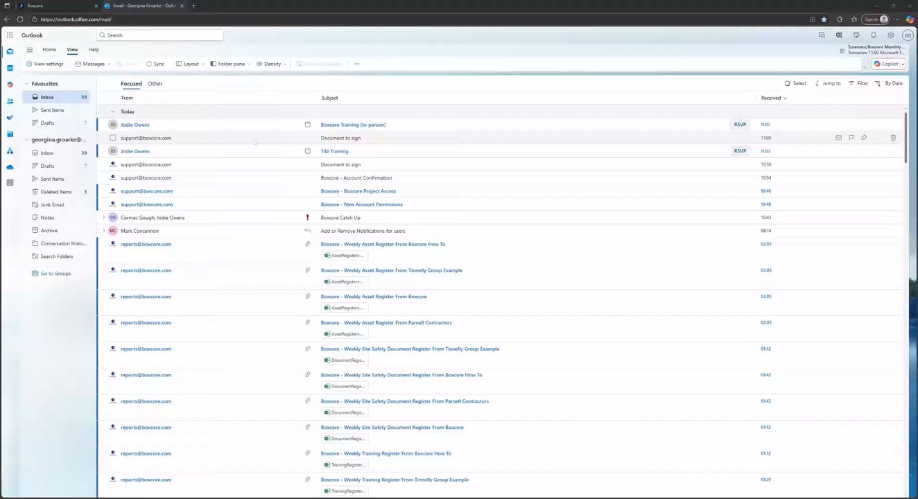Click the By Date sort button
918x499 pixels.
click(x=889, y=83)
